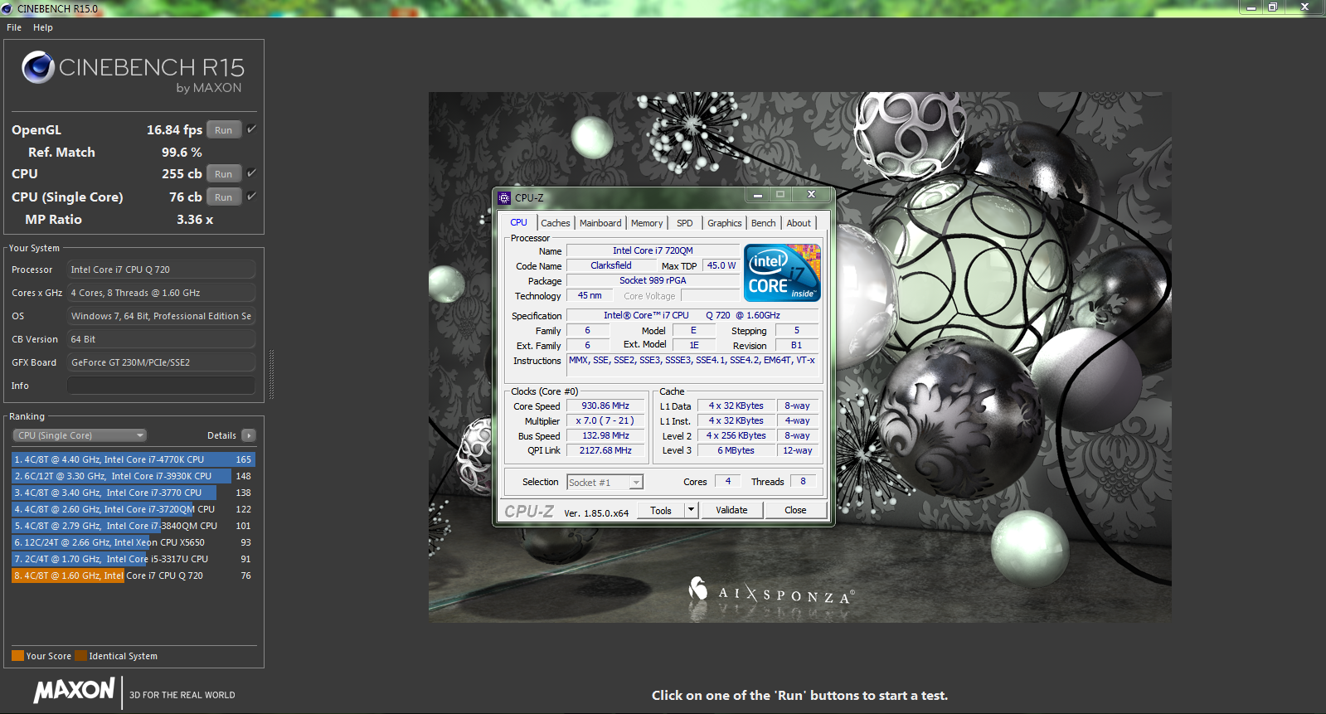Select ranking row 3 Intel Core i7-3770
Image resolution: width=1326 pixels, height=714 pixels.
[133, 493]
